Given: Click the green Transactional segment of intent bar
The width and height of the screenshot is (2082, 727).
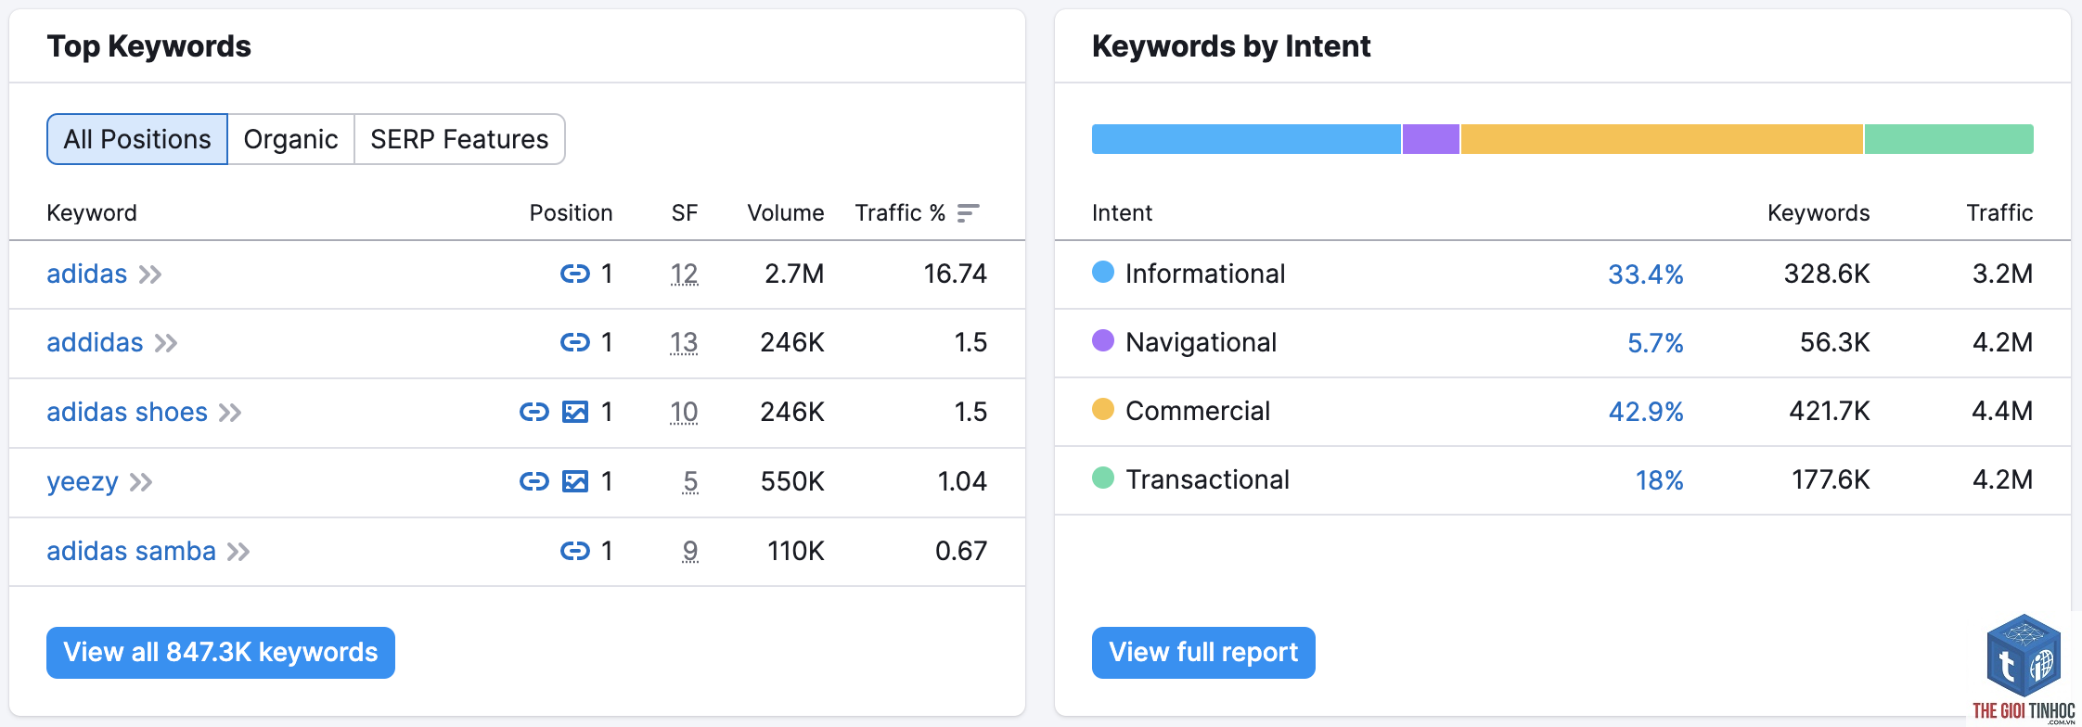Looking at the screenshot, I should click(x=1949, y=139).
